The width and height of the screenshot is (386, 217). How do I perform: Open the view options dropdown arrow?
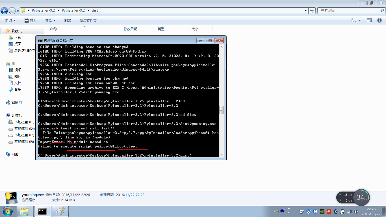(360, 20)
